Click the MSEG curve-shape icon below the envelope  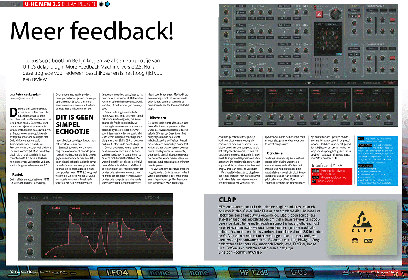(x=62, y=256)
